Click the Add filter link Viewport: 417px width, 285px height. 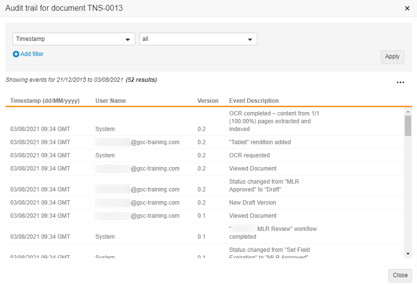[x=32, y=54]
